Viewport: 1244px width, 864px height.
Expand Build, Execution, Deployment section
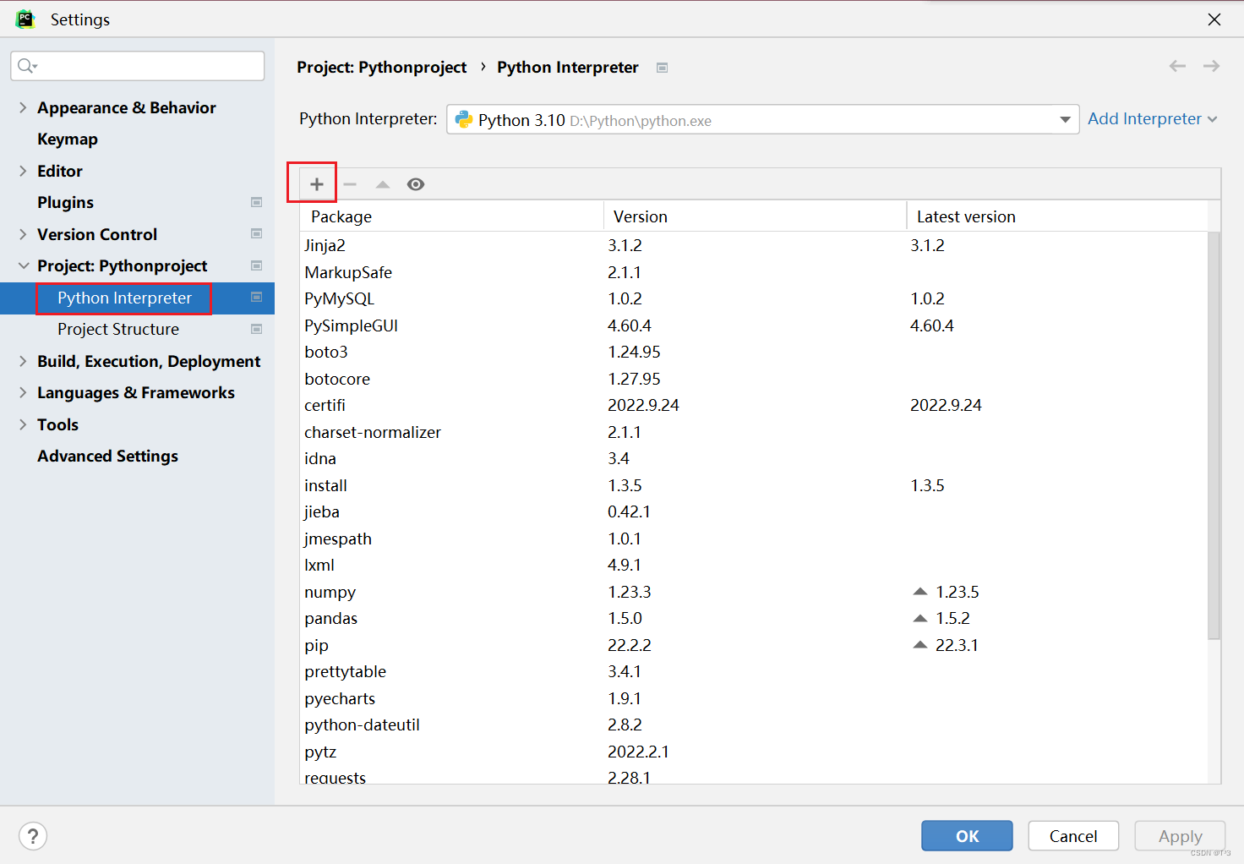[23, 361]
